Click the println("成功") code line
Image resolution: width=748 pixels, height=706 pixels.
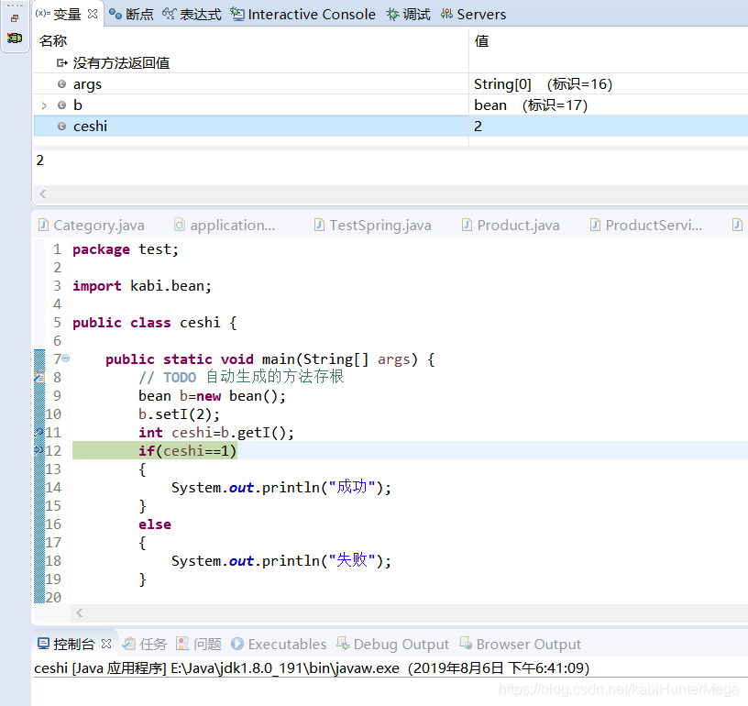pyautogui.click(x=281, y=488)
